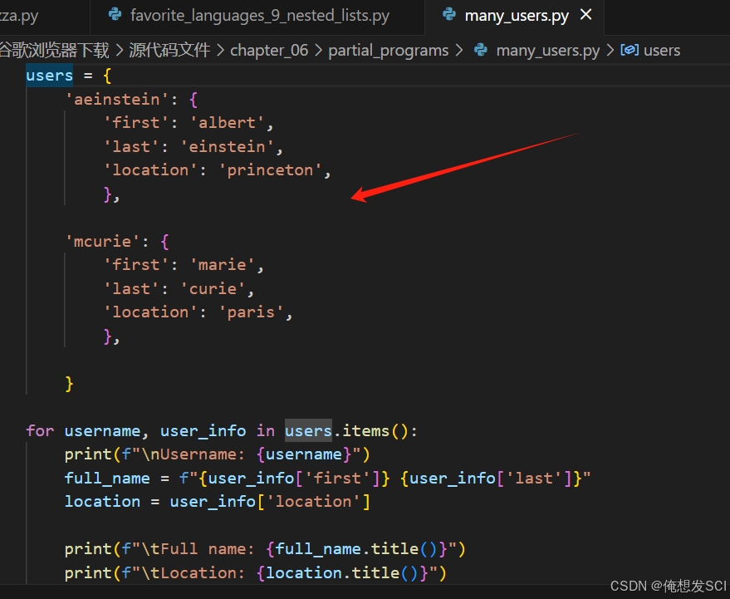
Task: Click the 'curie' string value
Action: tap(213, 289)
